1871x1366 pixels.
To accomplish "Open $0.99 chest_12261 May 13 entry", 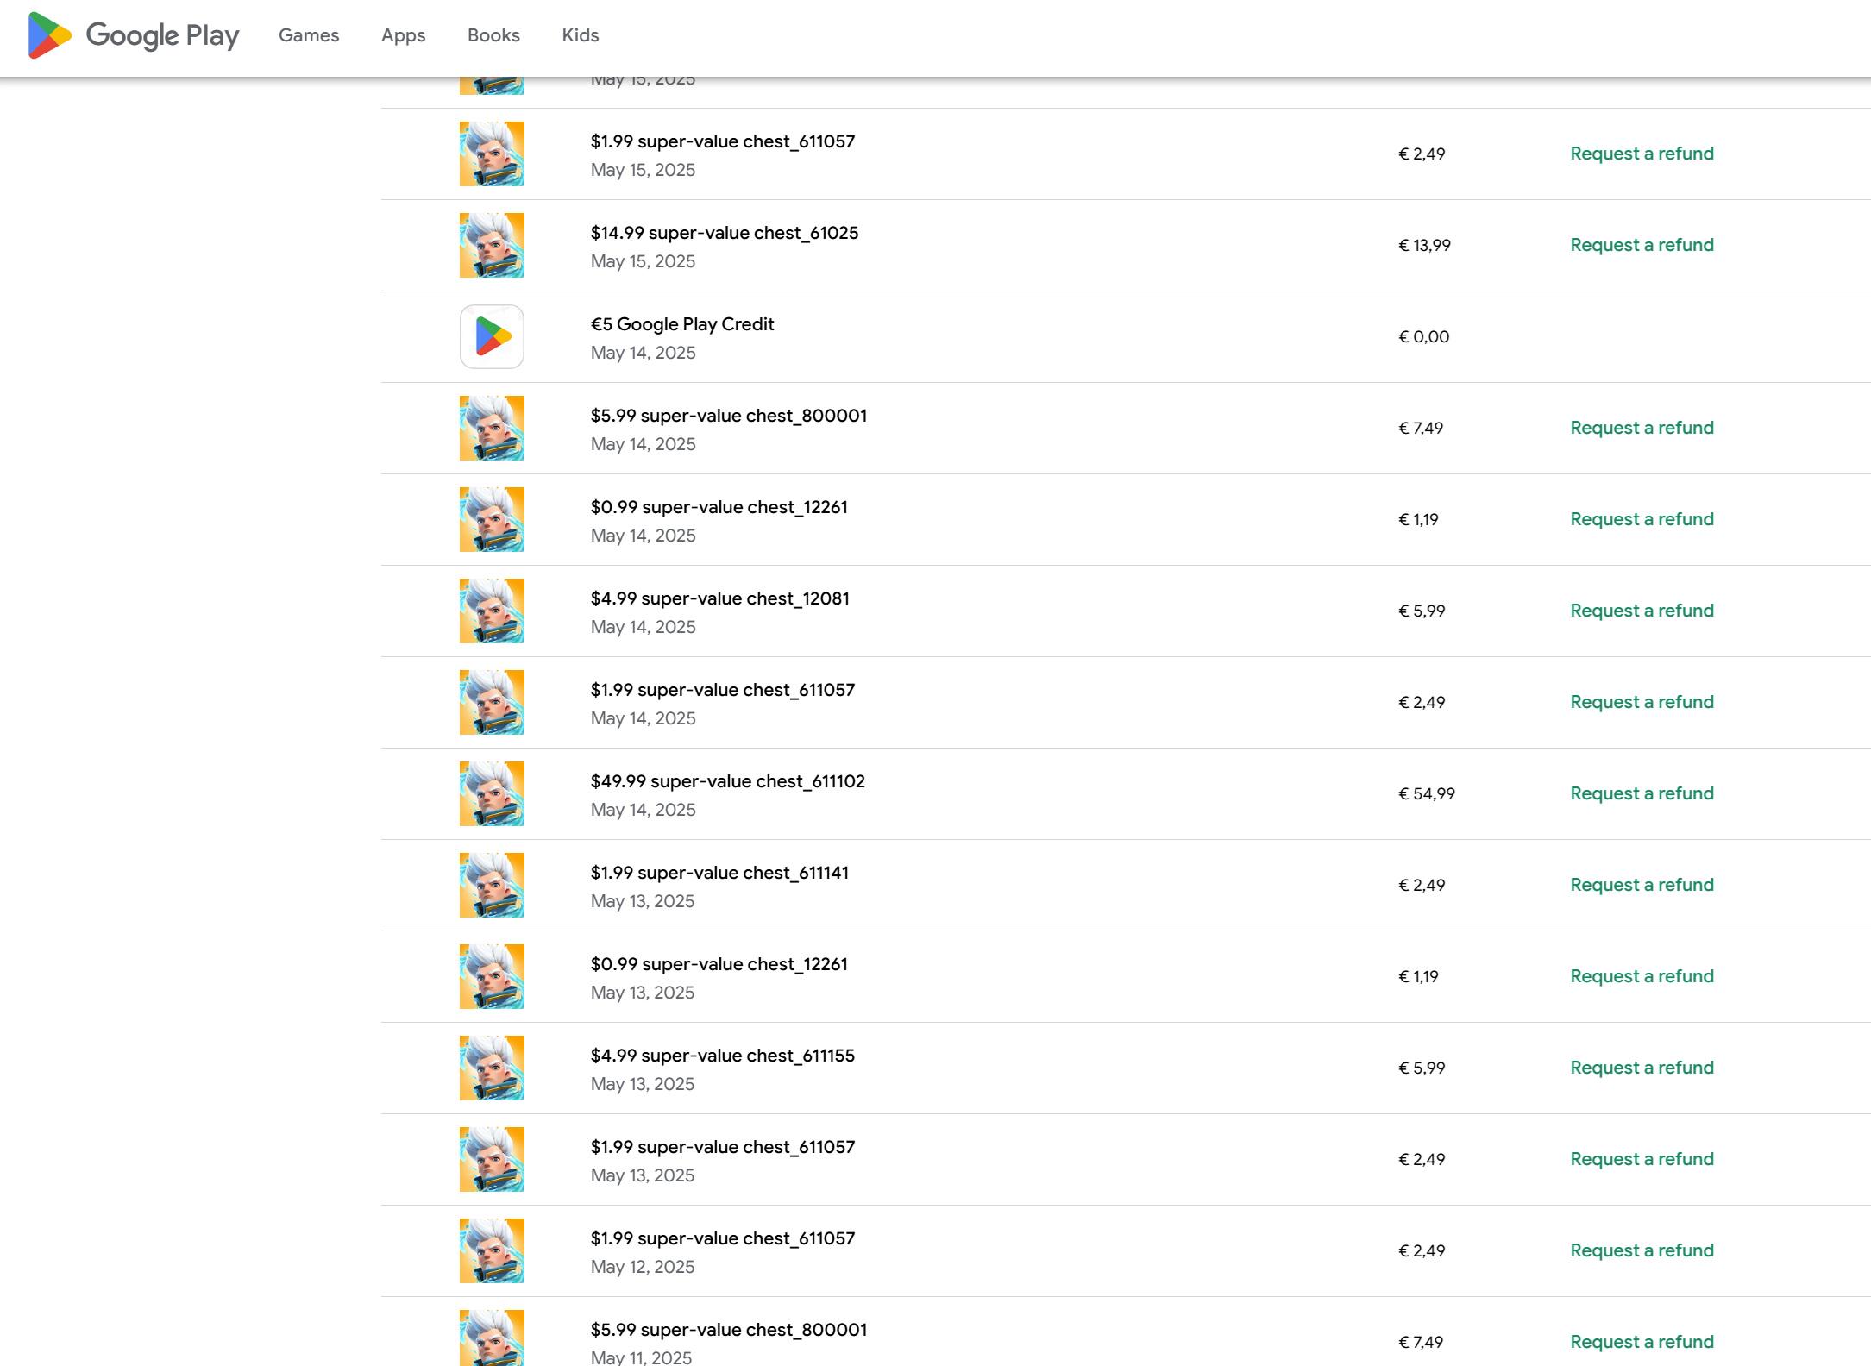I will coord(719,964).
